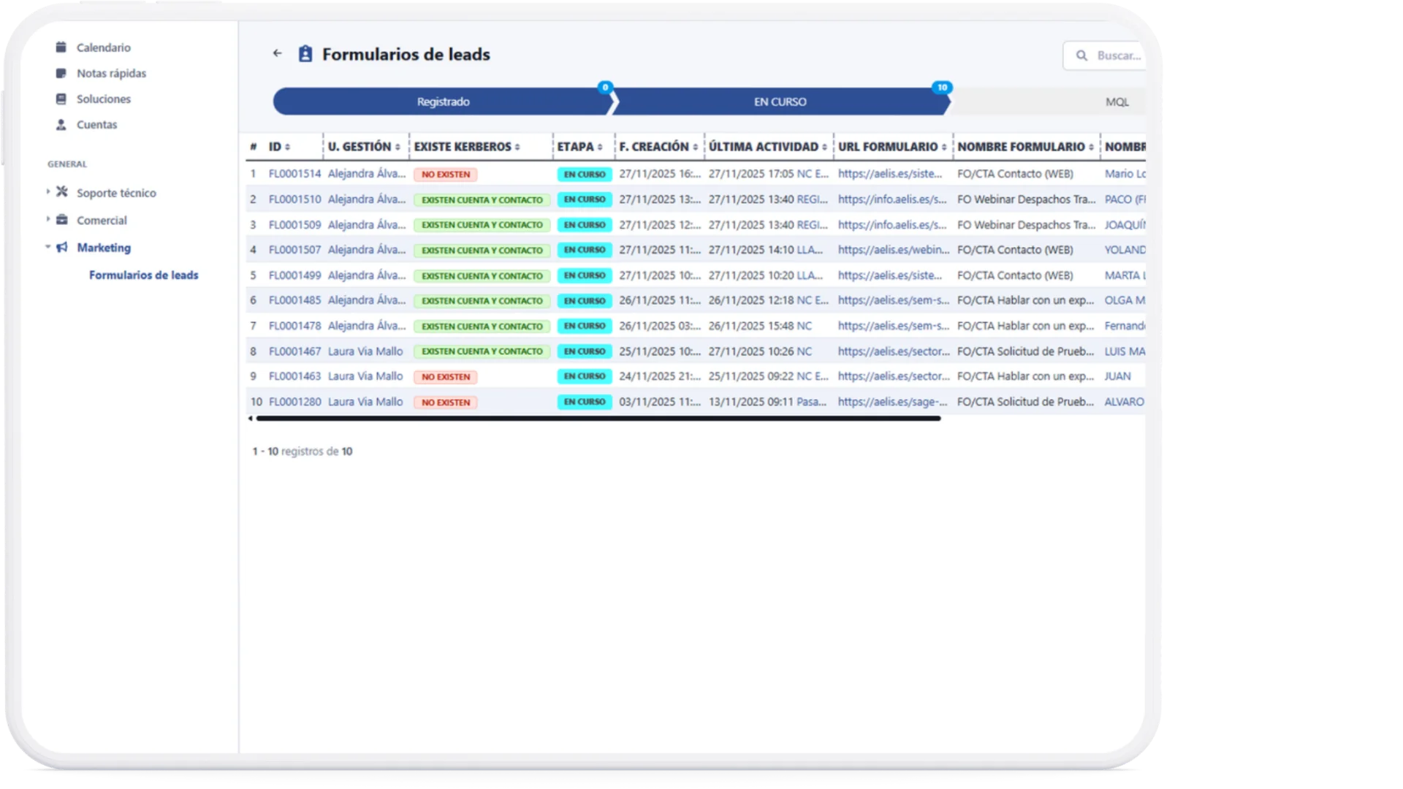The height and width of the screenshot is (789, 1403).
Task: Click the Soluciones book icon
Action: pos(61,99)
